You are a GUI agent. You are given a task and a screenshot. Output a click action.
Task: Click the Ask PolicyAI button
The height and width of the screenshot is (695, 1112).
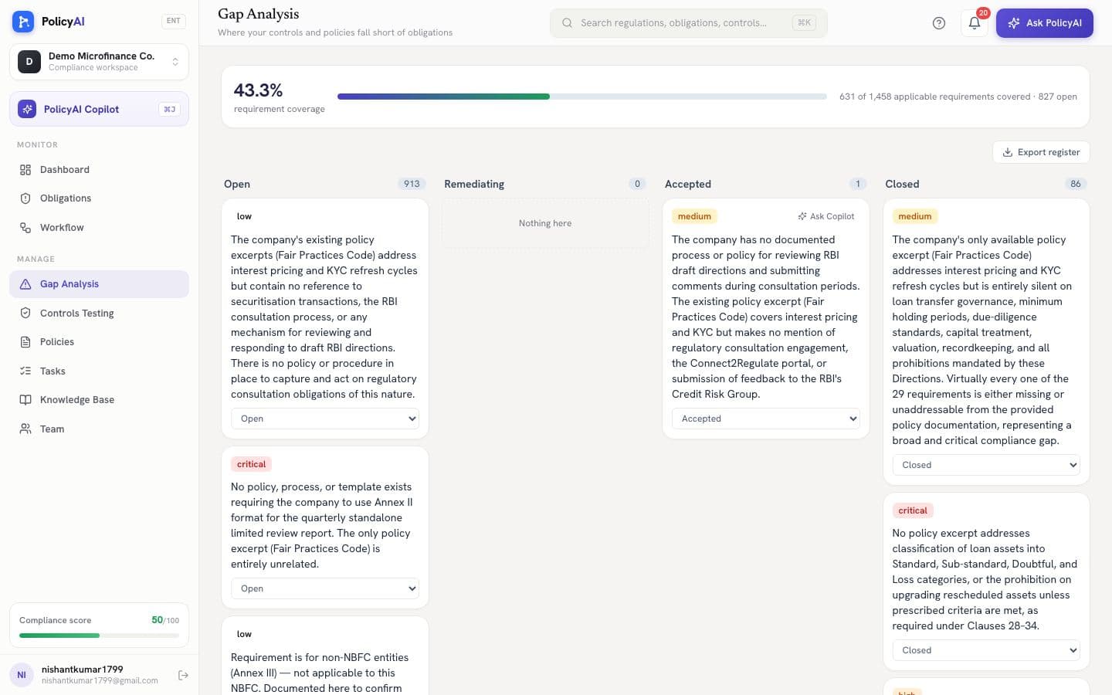tap(1044, 23)
